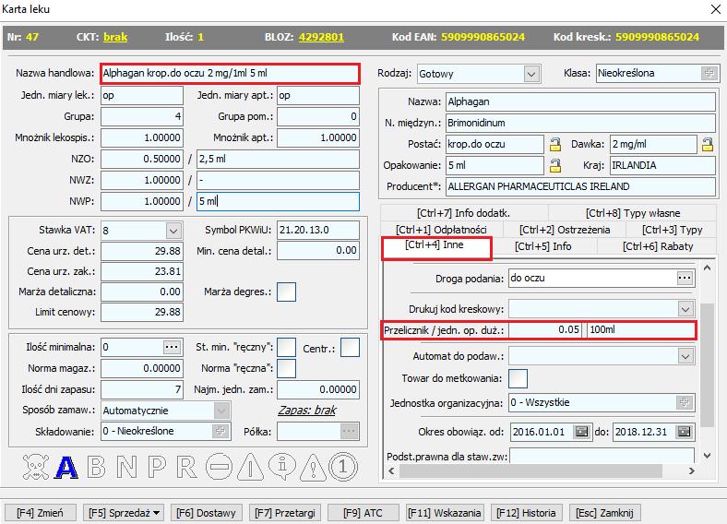Click the circled number 1 icon
Image resolution: width=727 pixels, height=524 pixels.
(343, 467)
